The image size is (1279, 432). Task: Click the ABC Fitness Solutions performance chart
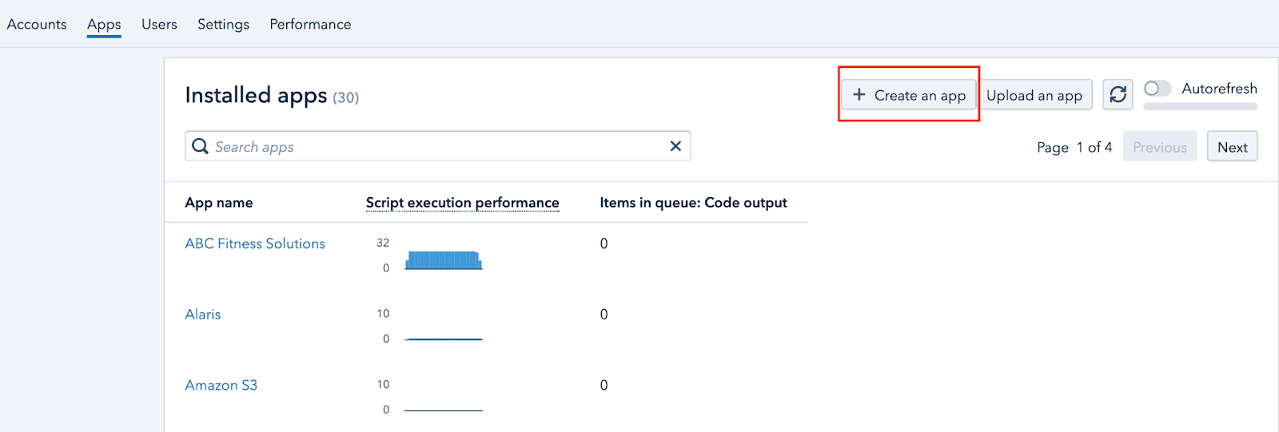click(444, 260)
